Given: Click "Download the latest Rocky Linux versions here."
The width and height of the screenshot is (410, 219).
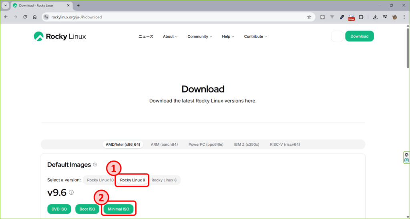Looking at the screenshot, I should point(203,101).
